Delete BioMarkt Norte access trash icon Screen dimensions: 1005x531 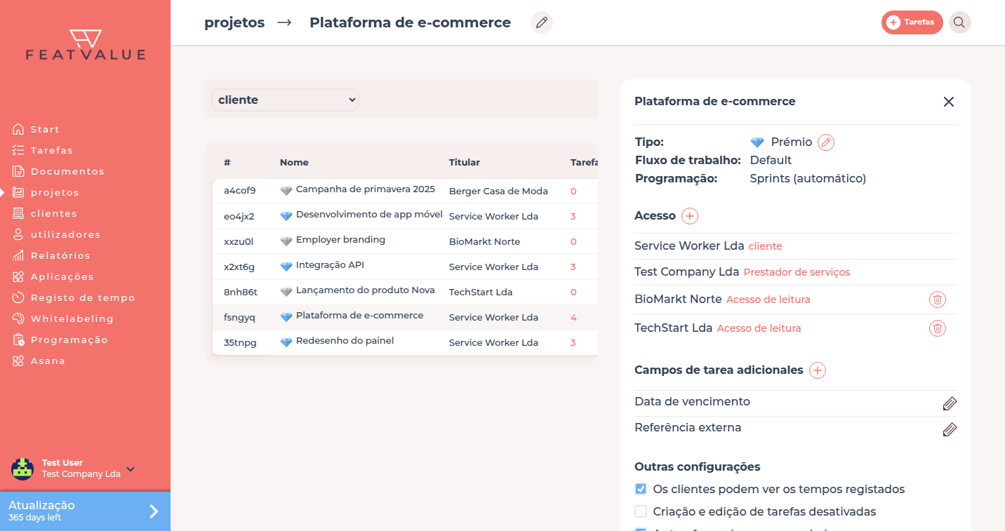pos(937,300)
